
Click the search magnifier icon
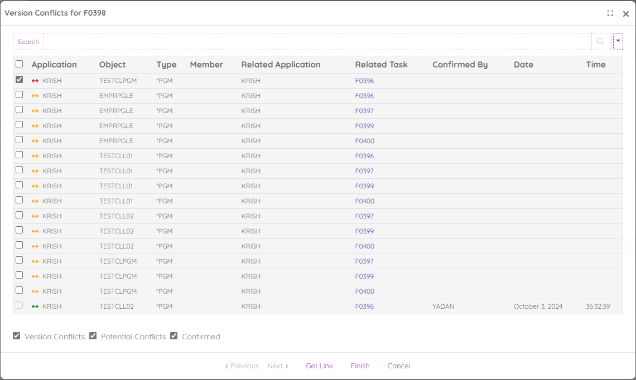pos(600,41)
